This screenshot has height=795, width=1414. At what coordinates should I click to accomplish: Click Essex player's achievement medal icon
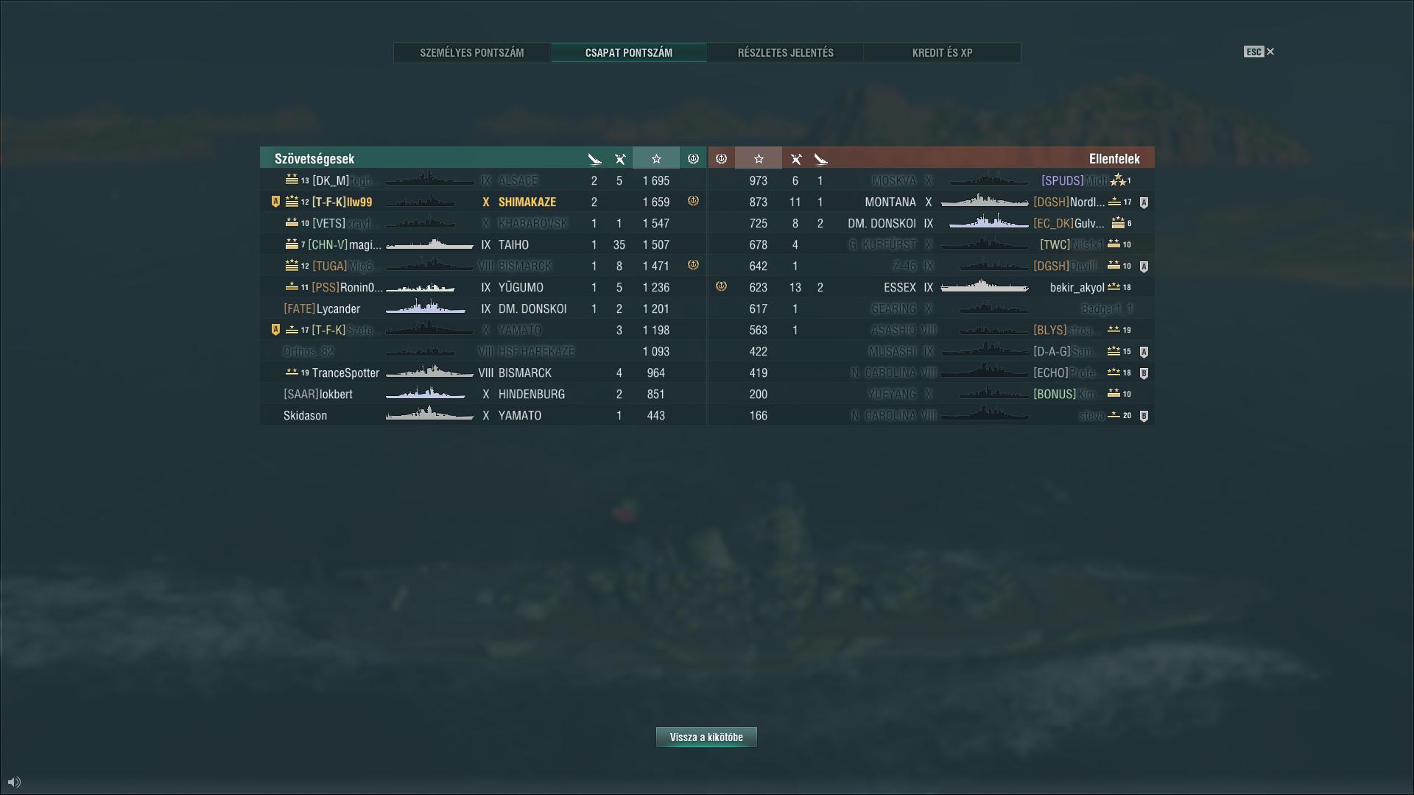(721, 286)
